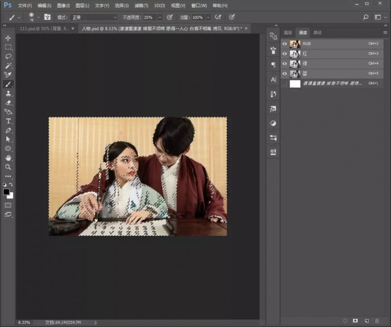Select the Ellipse shape tool
This screenshot has width=391, height=327.
pos(8,149)
